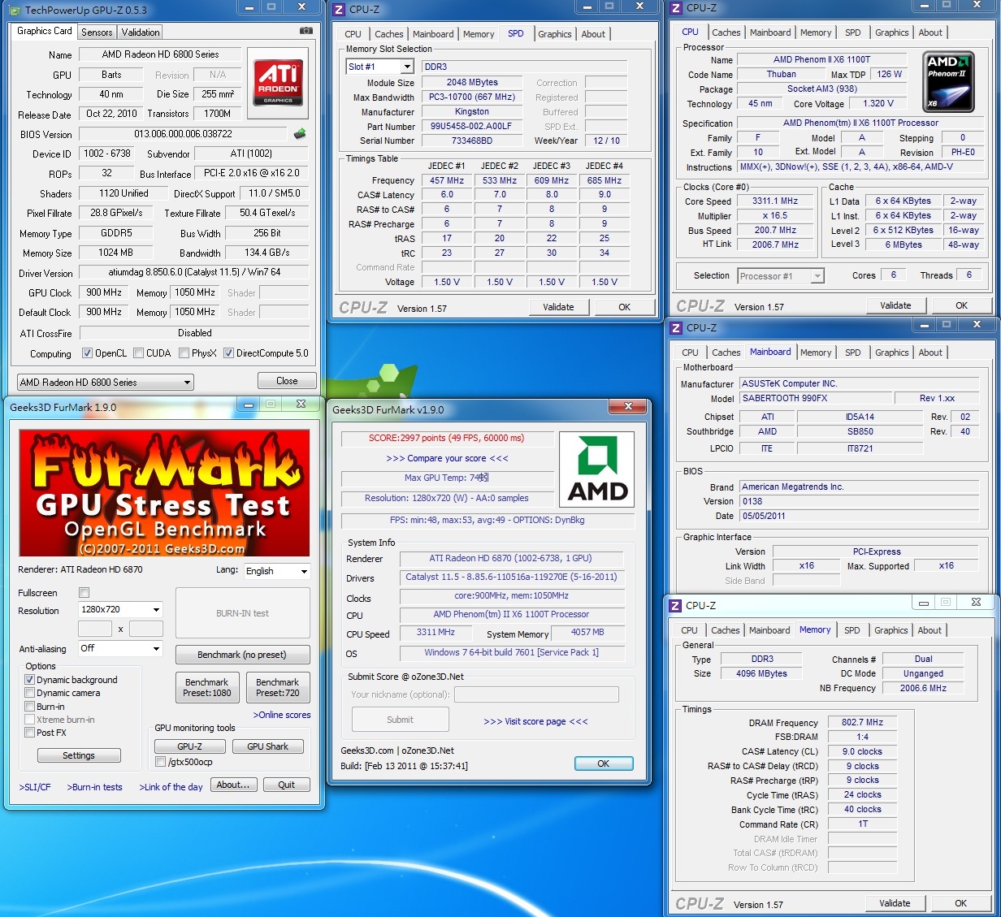Open the Caches tab in the SPD window

coord(388,34)
